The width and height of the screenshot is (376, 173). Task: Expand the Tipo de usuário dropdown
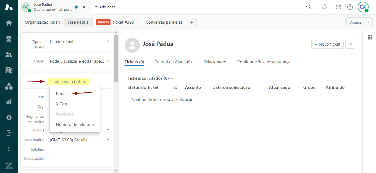click(107, 42)
